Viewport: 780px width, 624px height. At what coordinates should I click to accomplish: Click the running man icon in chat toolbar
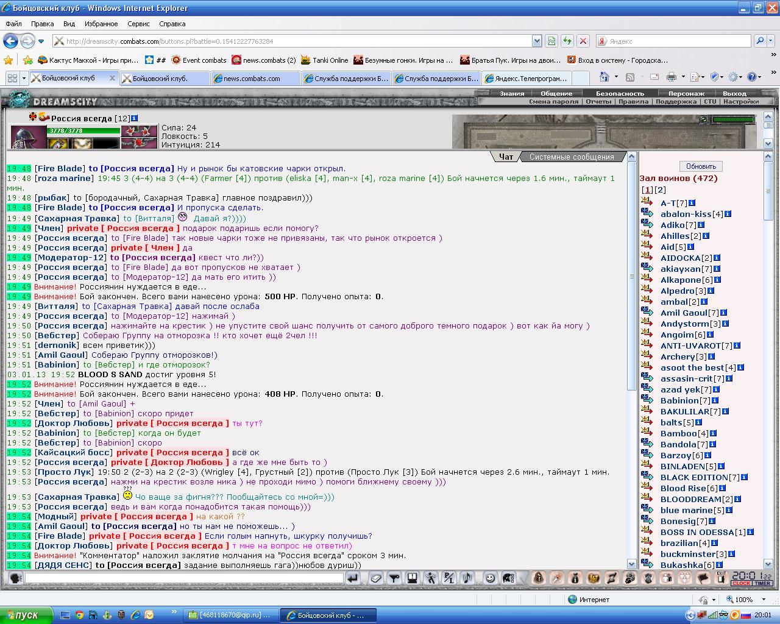431,578
